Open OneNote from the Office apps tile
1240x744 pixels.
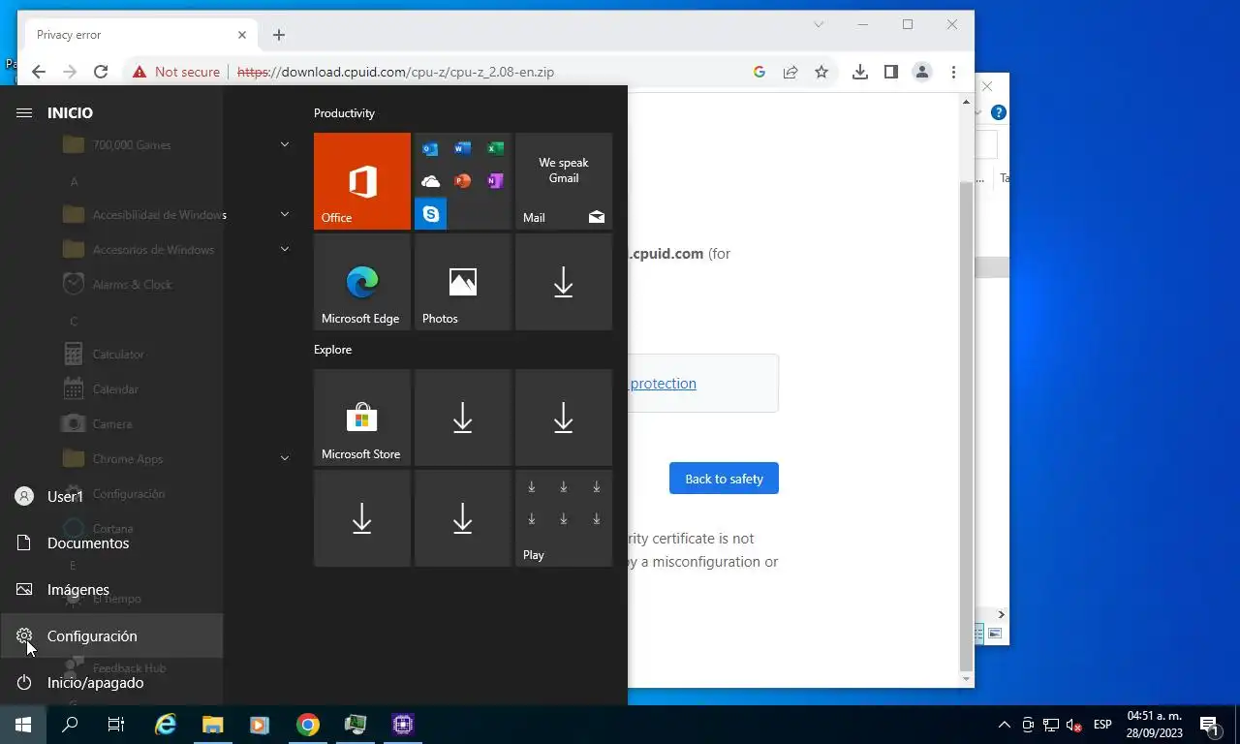495,181
